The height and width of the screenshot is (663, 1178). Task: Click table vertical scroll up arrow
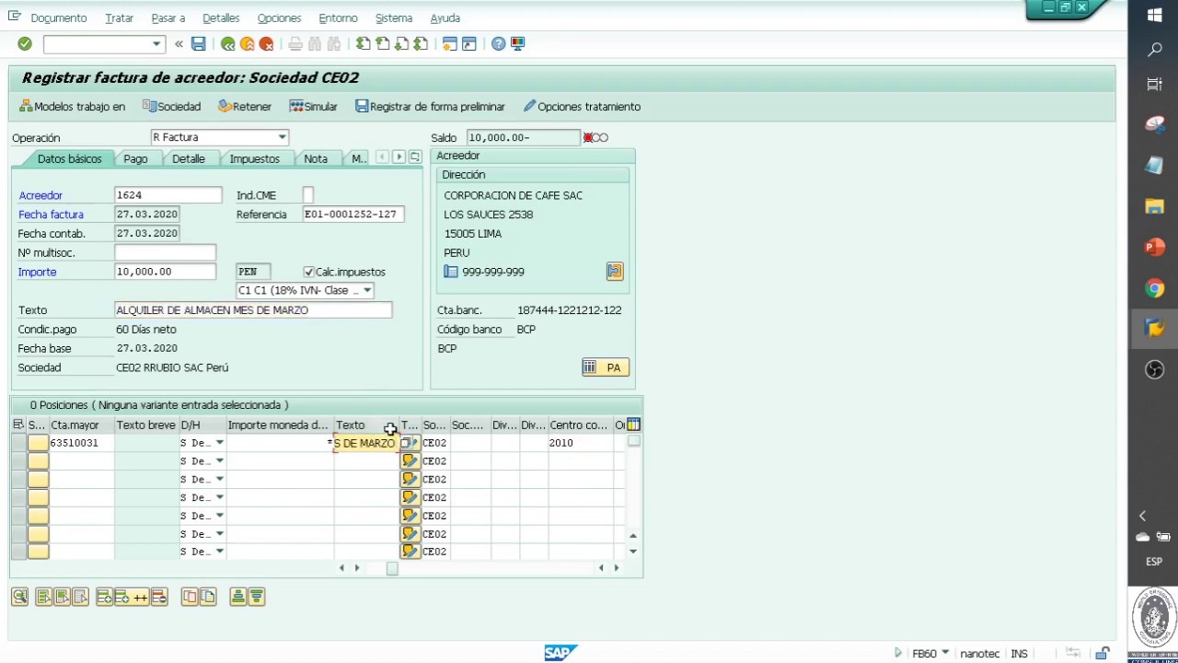[x=633, y=535]
